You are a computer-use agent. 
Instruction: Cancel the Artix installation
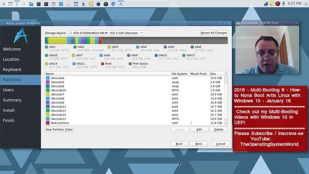[221, 144]
